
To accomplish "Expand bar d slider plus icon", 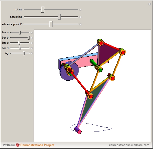I will 31,48.
